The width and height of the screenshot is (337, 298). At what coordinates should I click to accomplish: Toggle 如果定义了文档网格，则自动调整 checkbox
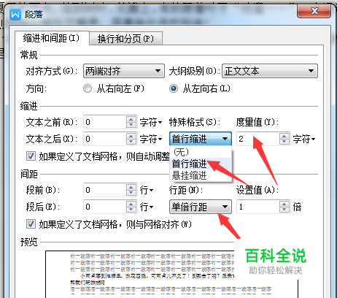pos(31,156)
